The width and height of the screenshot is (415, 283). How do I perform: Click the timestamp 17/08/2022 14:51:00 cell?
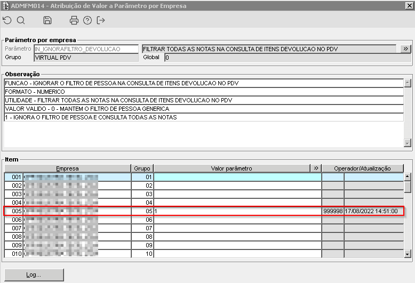(x=374, y=211)
